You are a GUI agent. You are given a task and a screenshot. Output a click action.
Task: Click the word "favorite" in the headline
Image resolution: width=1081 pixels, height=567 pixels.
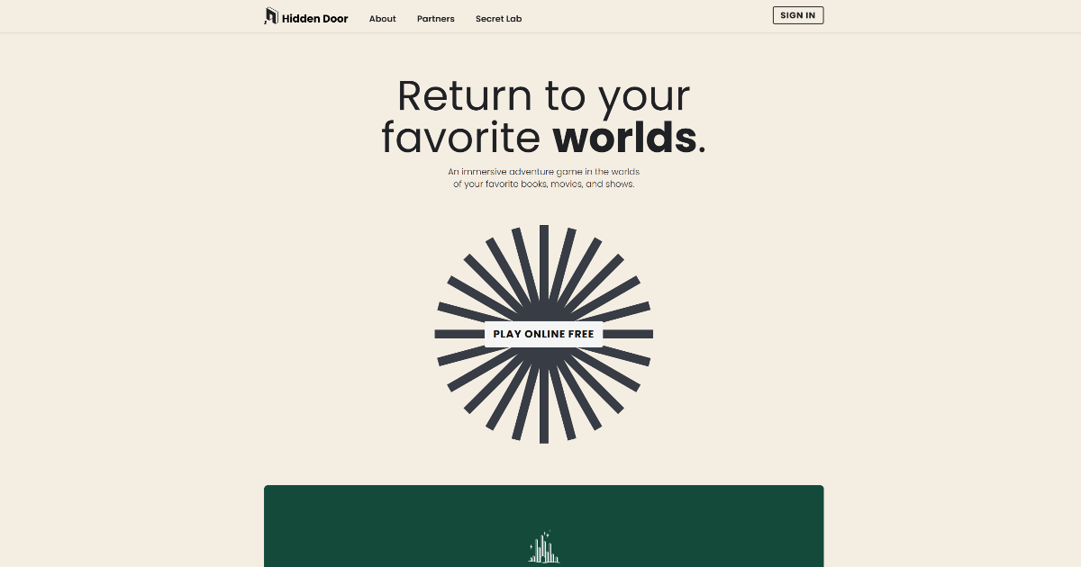point(459,138)
